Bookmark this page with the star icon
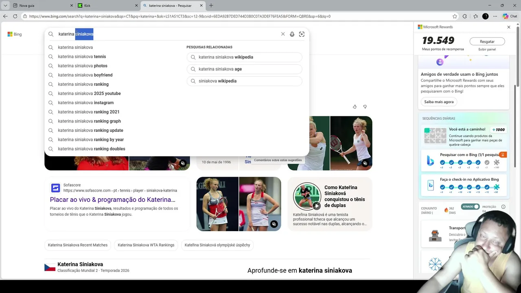Image resolution: width=521 pixels, height=293 pixels. pyautogui.click(x=455, y=16)
